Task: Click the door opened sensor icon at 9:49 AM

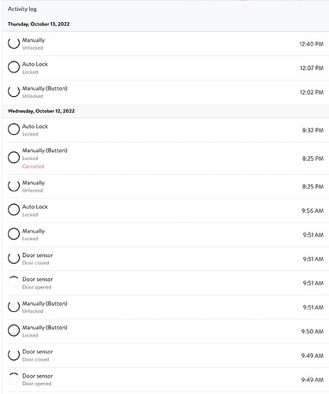Action: click(13, 379)
